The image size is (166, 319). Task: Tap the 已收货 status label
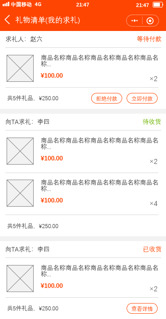pyautogui.click(x=152, y=249)
